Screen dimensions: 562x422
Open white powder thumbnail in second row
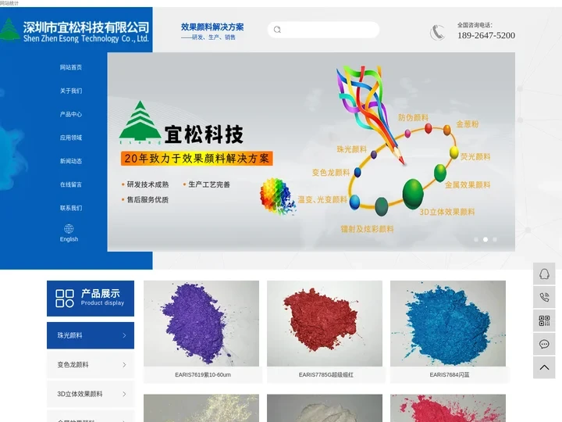click(325, 409)
